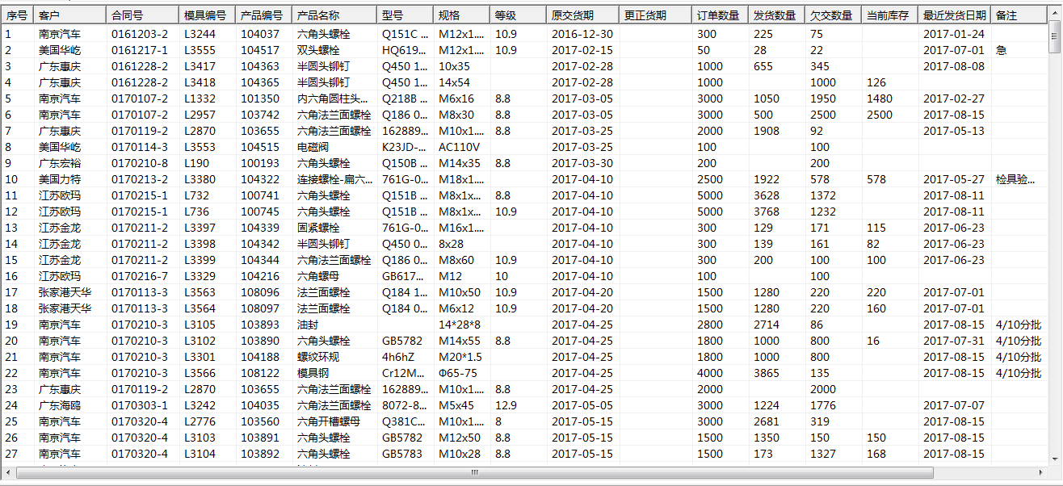Screen dimensions: 1063x486
Task: Click original date 2016-12-30 cell
Action: tap(582, 34)
